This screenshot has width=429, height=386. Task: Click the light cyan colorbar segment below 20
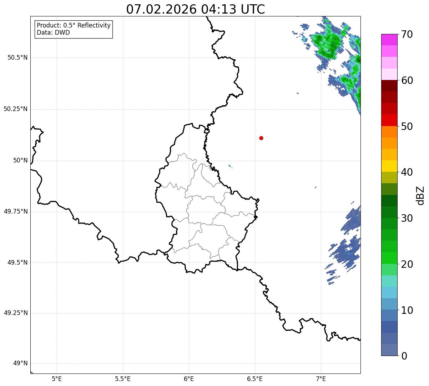tap(389, 281)
